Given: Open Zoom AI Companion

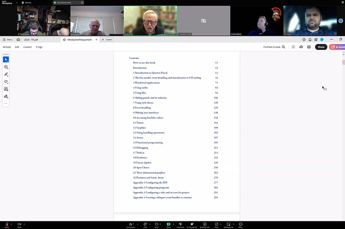Looking at the screenshot, I should point(192,225).
